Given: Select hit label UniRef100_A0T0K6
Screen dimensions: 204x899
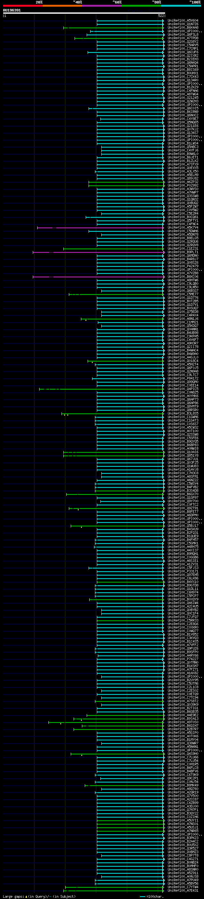Looking at the screenshot, I should (x=183, y=736).
